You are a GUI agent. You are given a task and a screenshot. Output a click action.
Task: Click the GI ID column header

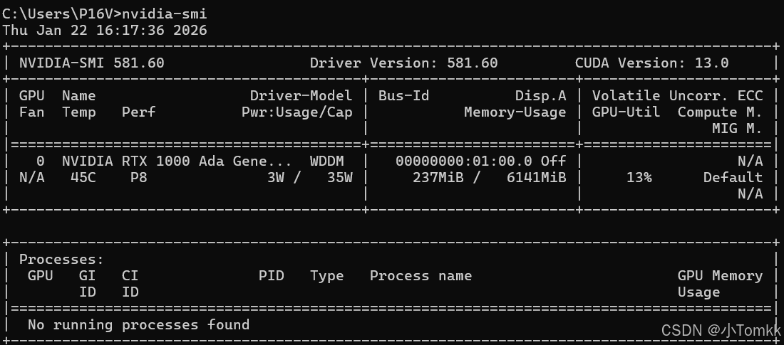click(x=88, y=284)
